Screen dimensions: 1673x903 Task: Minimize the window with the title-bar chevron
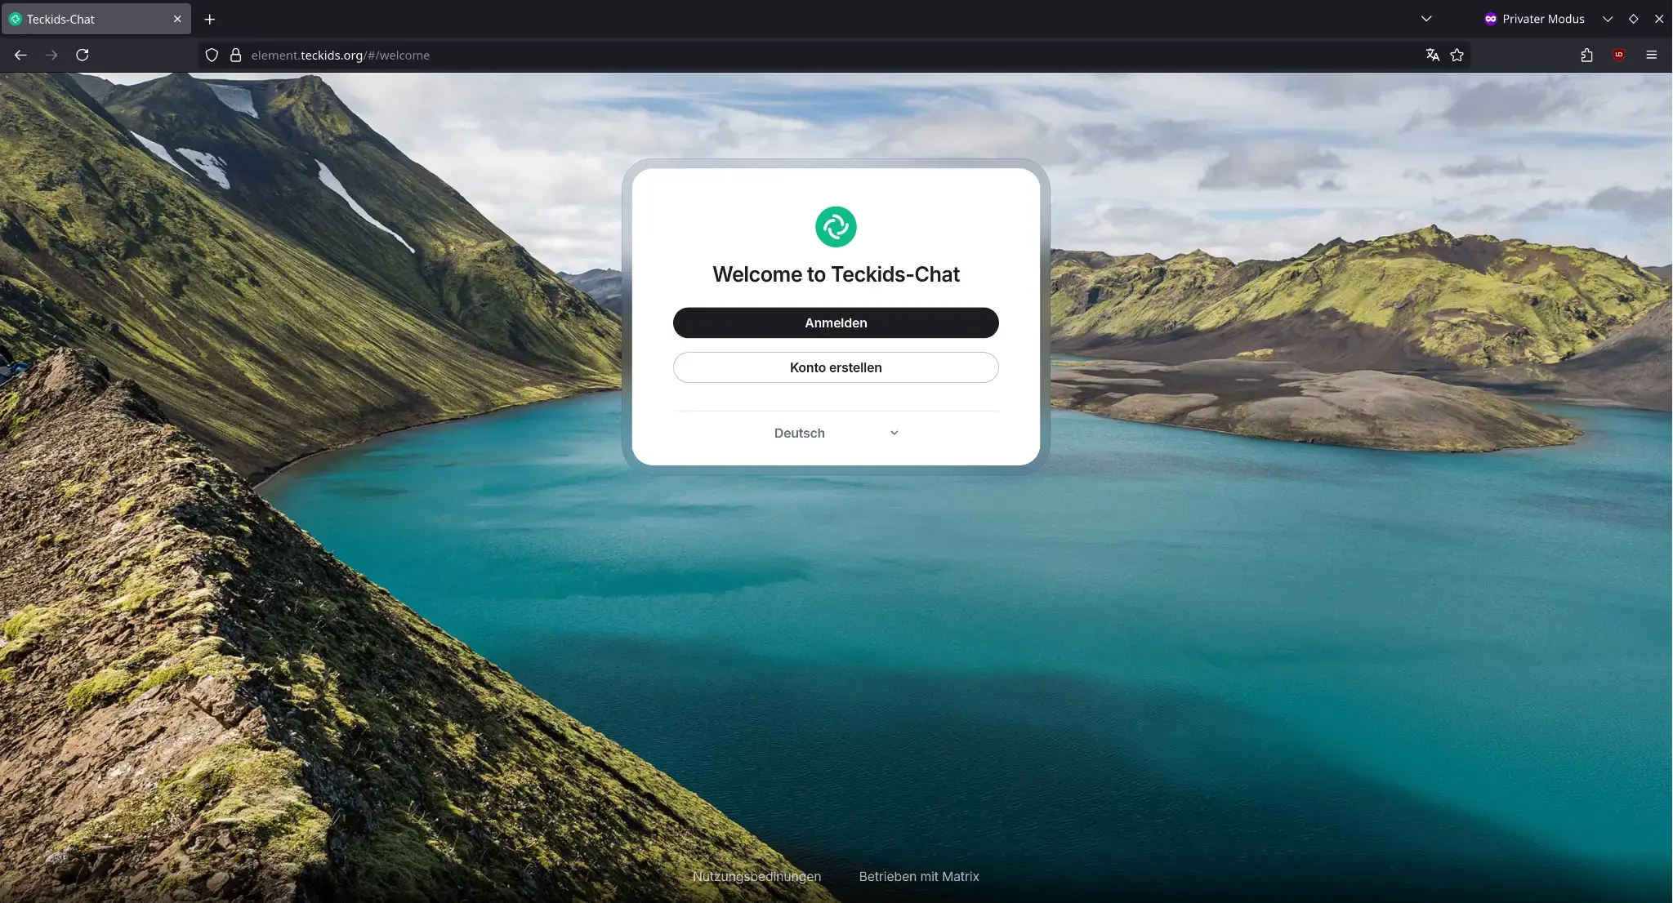pyautogui.click(x=1608, y=19)
